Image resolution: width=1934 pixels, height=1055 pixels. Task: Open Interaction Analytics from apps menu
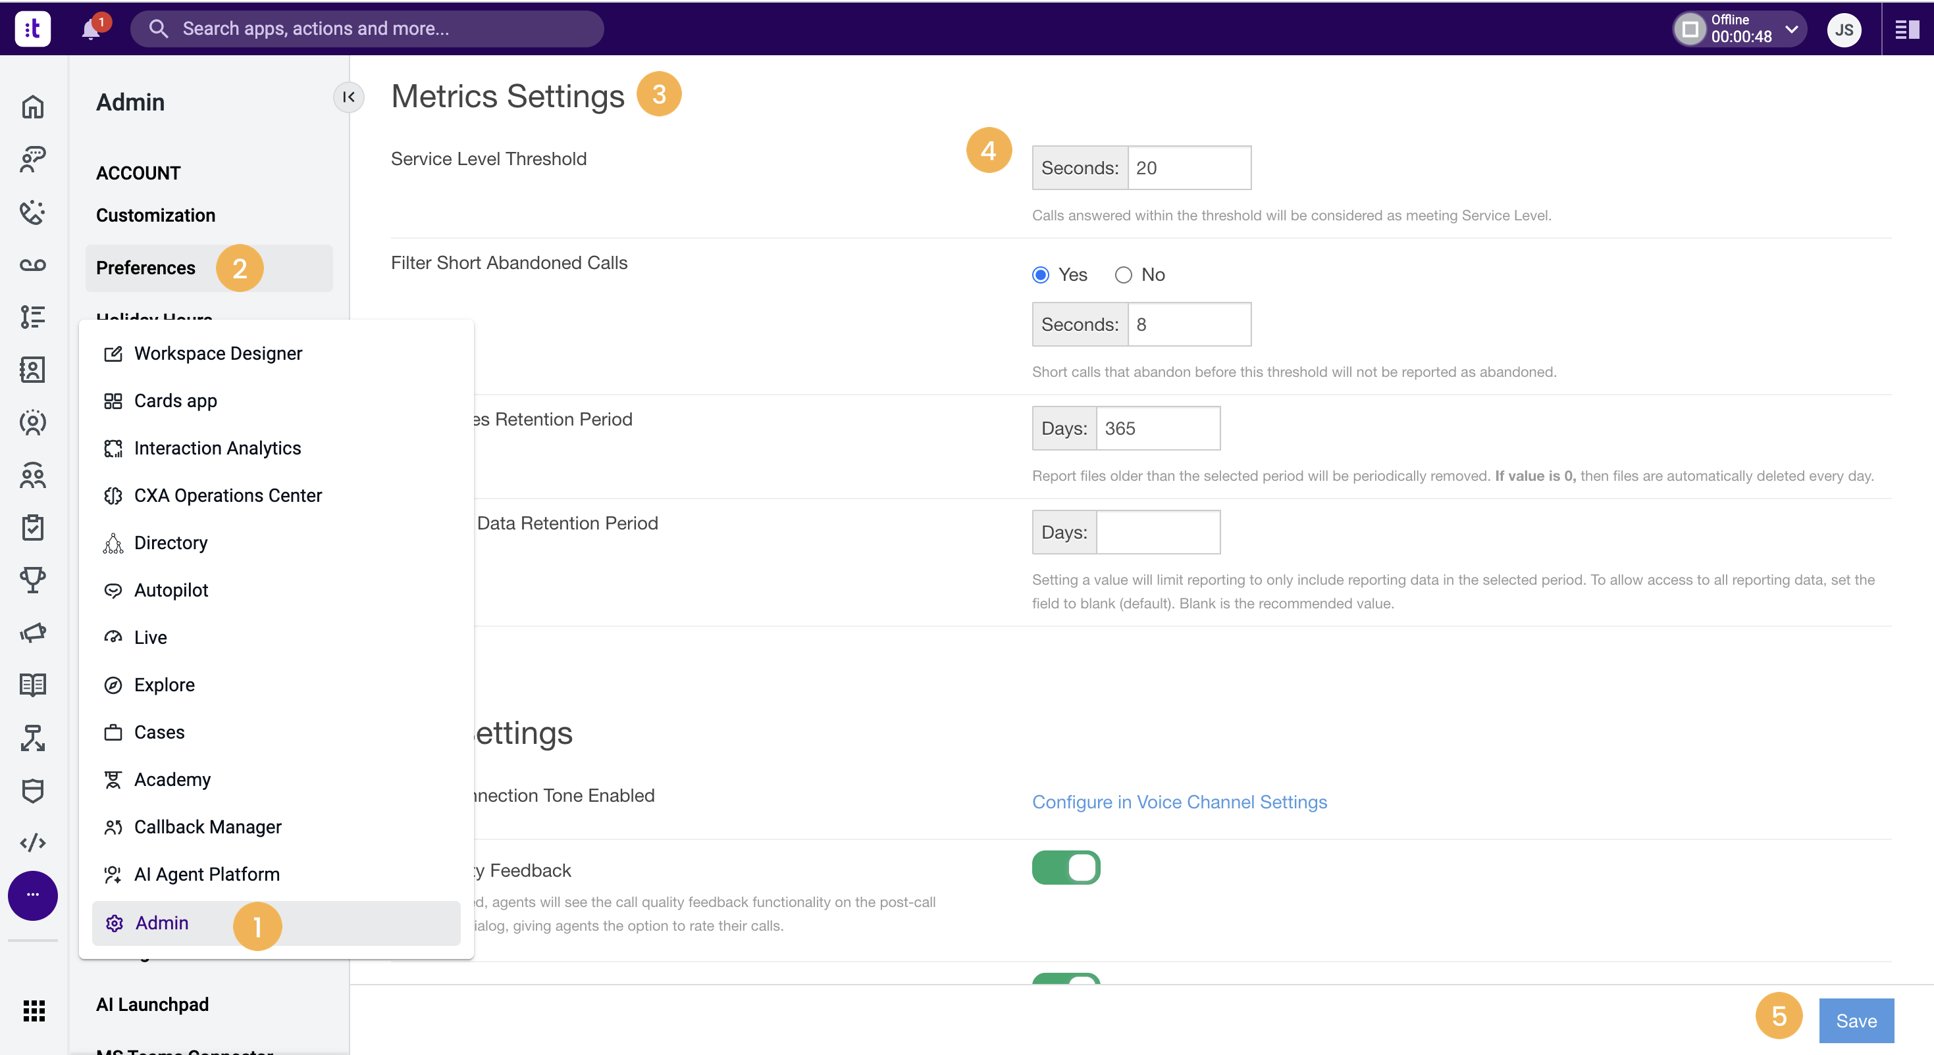(276, 448)
